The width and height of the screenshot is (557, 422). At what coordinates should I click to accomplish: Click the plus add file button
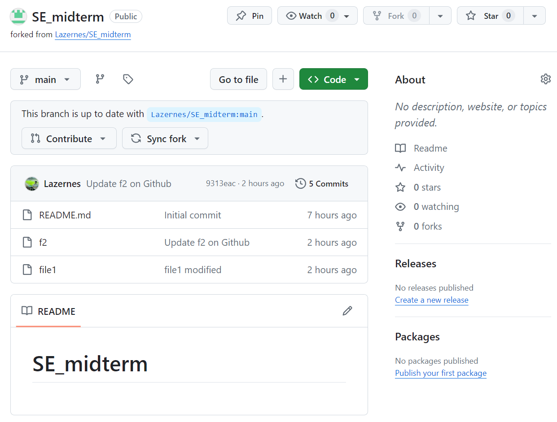pyautogui.click(x=283, y=79)
